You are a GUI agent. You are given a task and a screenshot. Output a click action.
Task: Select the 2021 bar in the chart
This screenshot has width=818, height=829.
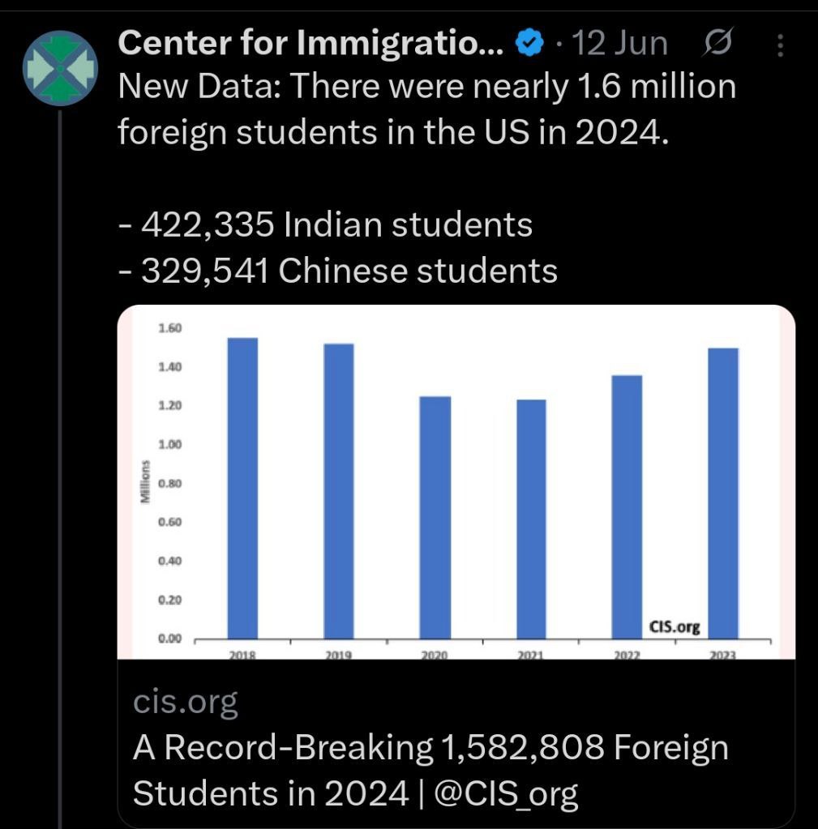coord(531,519)
